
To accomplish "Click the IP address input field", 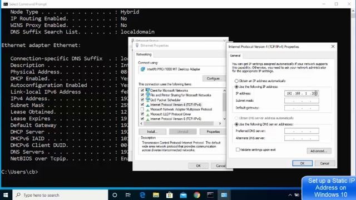I will pyautogui.click(x=301, y=93).
